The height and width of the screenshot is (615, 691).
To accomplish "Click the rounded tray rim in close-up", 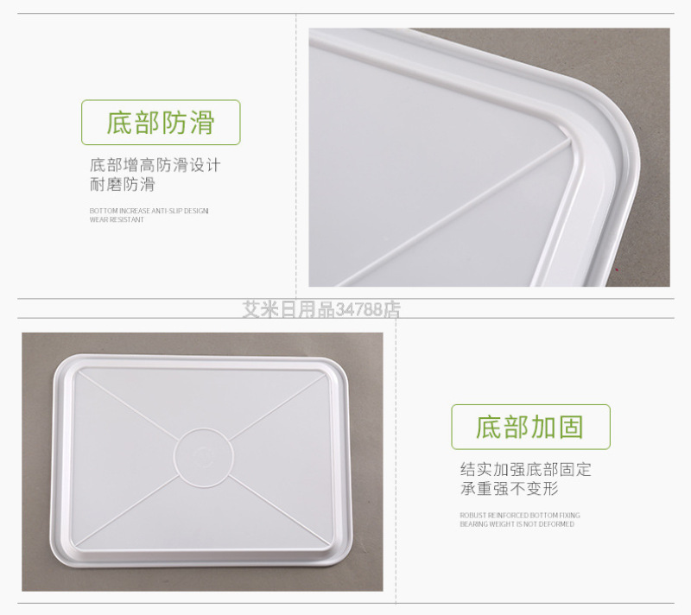I will click(617, 132).
